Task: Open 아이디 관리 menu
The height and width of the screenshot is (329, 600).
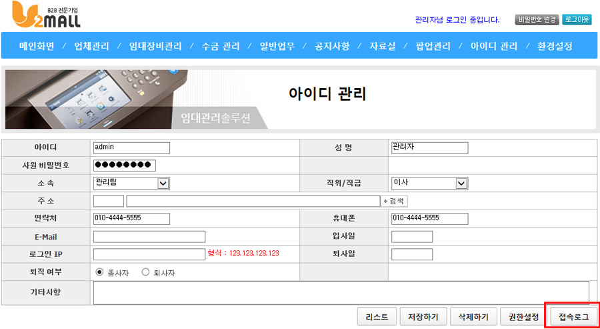Action: click(493, 46)
